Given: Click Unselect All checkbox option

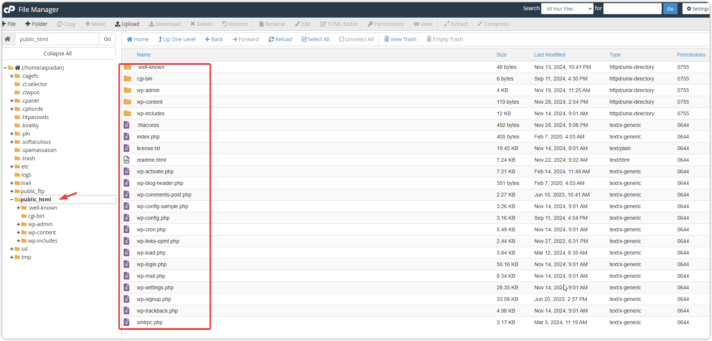Looking at the screenshot, I should [x=341, y=39].
